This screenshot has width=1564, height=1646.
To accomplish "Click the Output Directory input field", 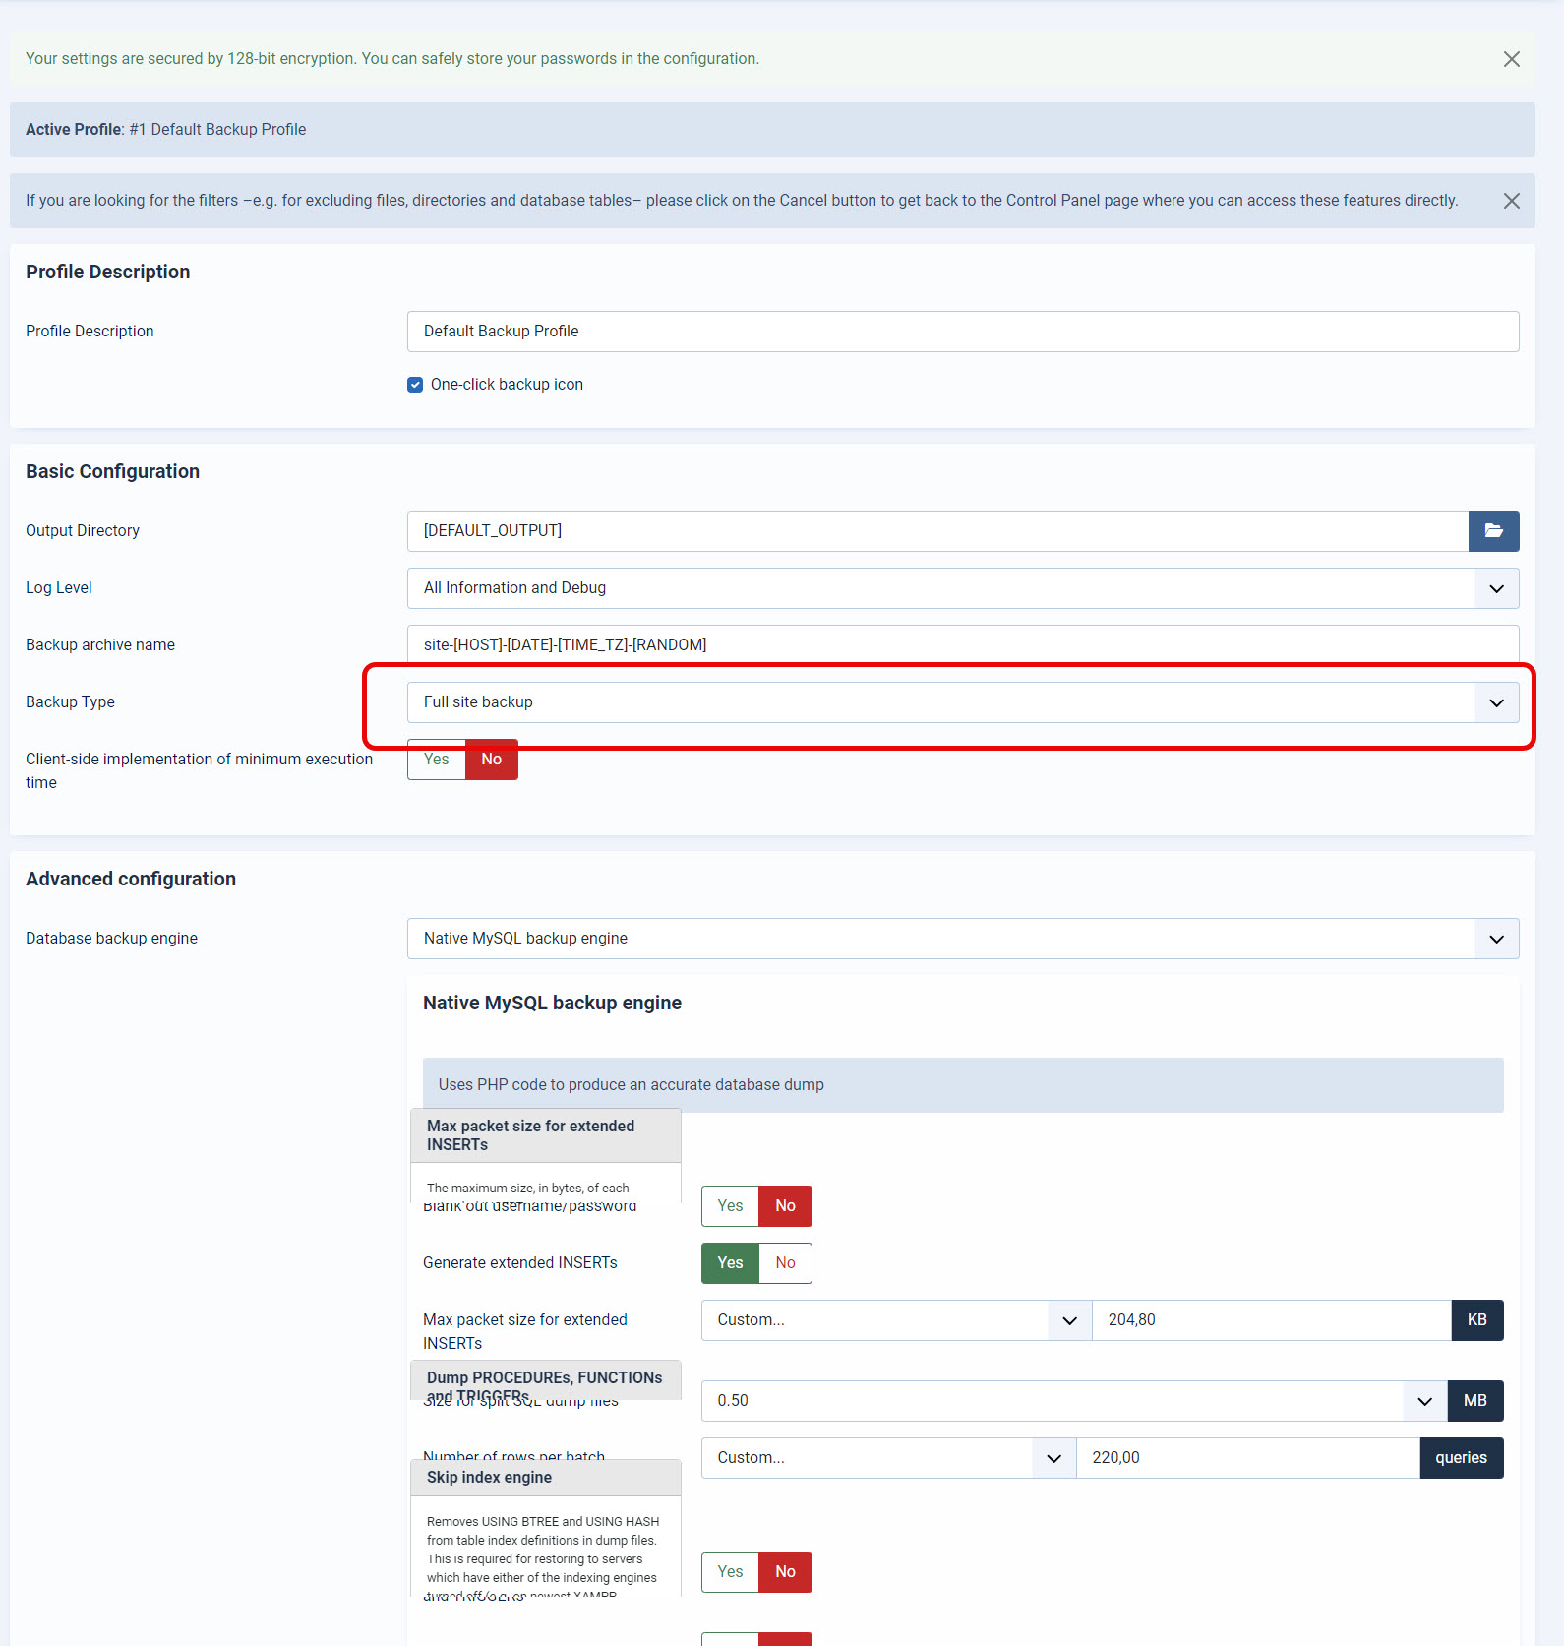I will [936, 531].
